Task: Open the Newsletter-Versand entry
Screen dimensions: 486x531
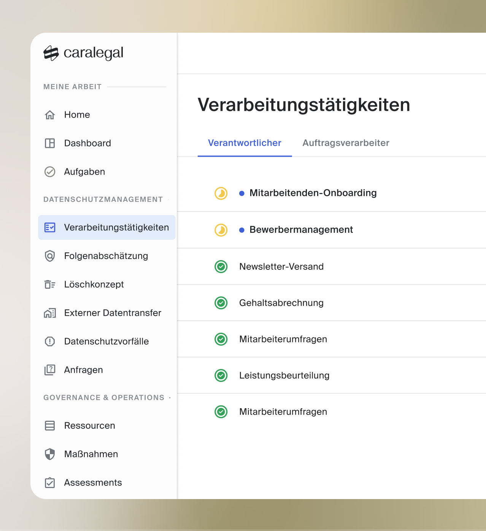Action: (x=332, y=267)
